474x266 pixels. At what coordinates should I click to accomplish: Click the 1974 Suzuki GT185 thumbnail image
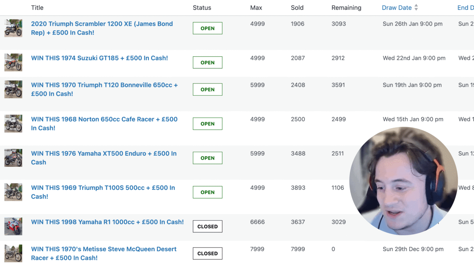(13, 62)
